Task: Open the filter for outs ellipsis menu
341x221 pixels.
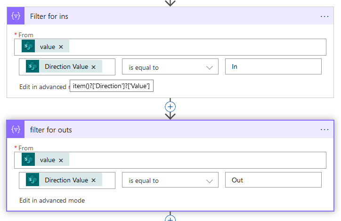Action: (325, 130)
